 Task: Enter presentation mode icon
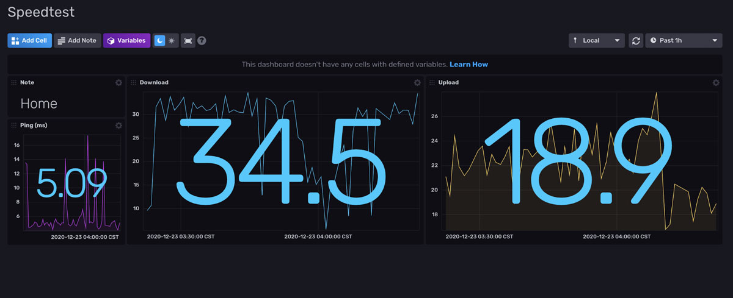[x=188, y=41]
